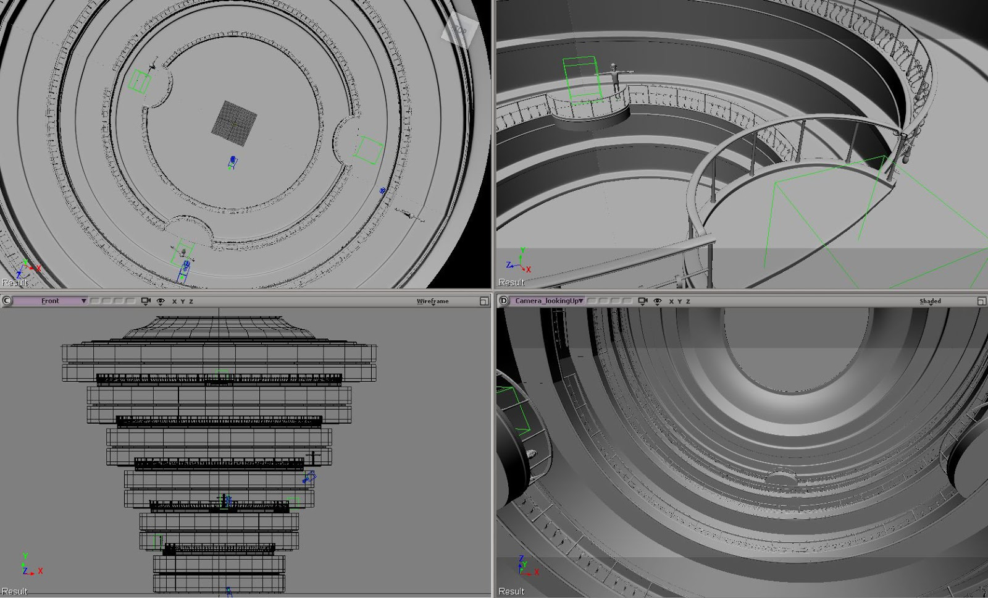
Task: Open camera options icon in Front viewport
Action: click(x=146, y=301)
